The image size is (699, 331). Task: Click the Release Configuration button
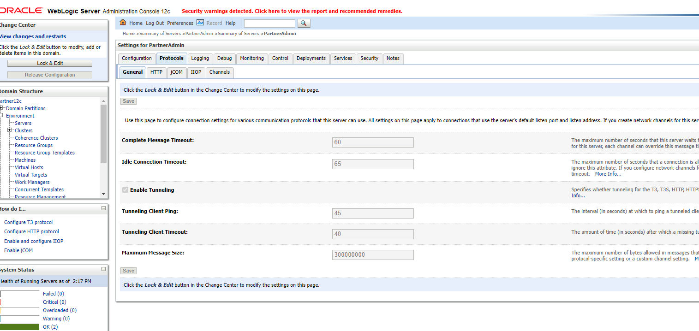click(50, 75)
